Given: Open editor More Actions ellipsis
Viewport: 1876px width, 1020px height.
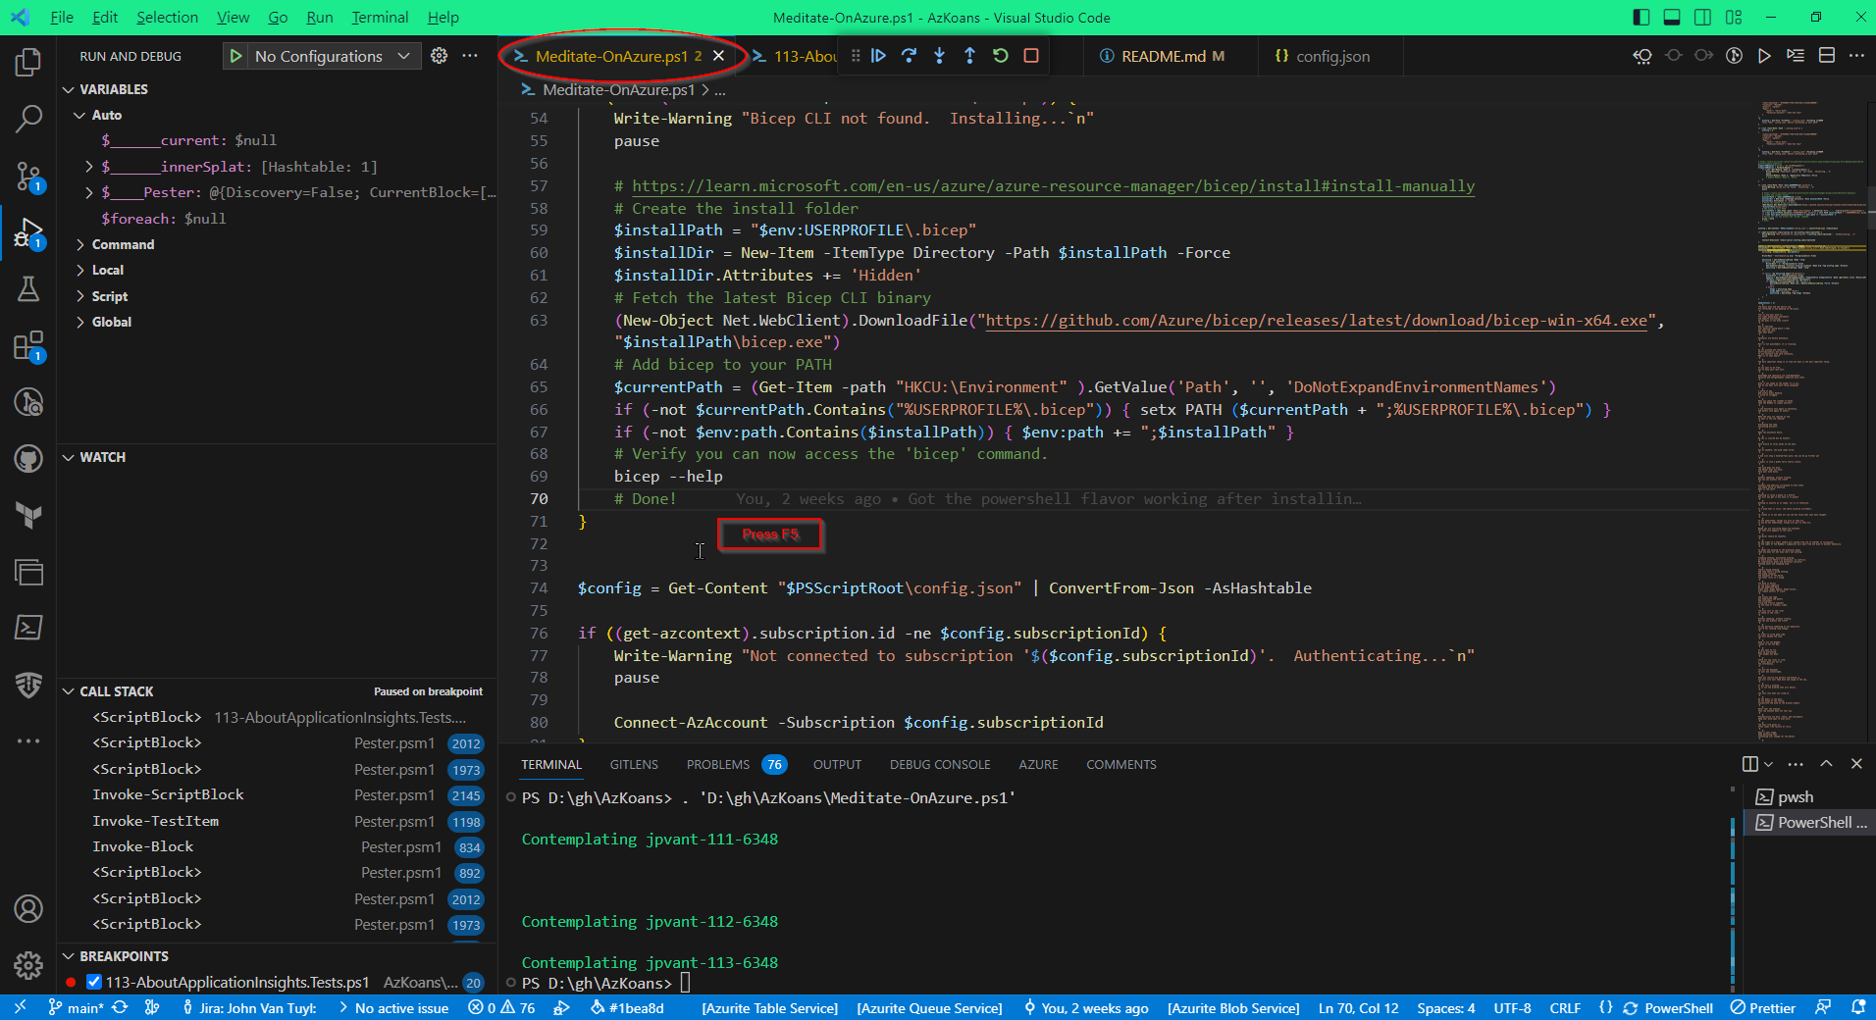Looking at the screenshot, I should point(1856,56).
